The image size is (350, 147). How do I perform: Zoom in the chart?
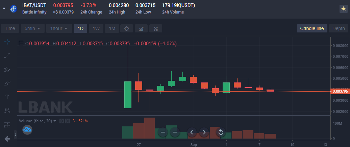[x=175, y=132]
